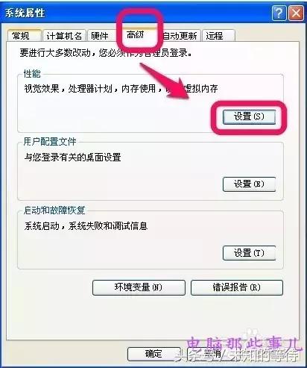The width and height of the screenshot is (307, 368).
Task: Click the 系统属性 title bar
Action: click(136, 13)
